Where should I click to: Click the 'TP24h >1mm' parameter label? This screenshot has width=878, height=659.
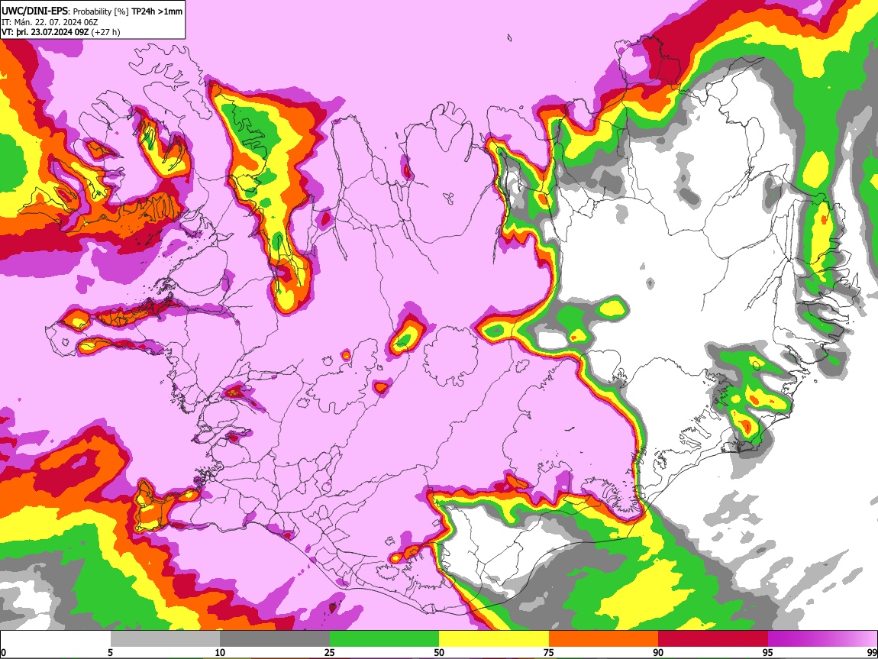(x=157, y=11)
